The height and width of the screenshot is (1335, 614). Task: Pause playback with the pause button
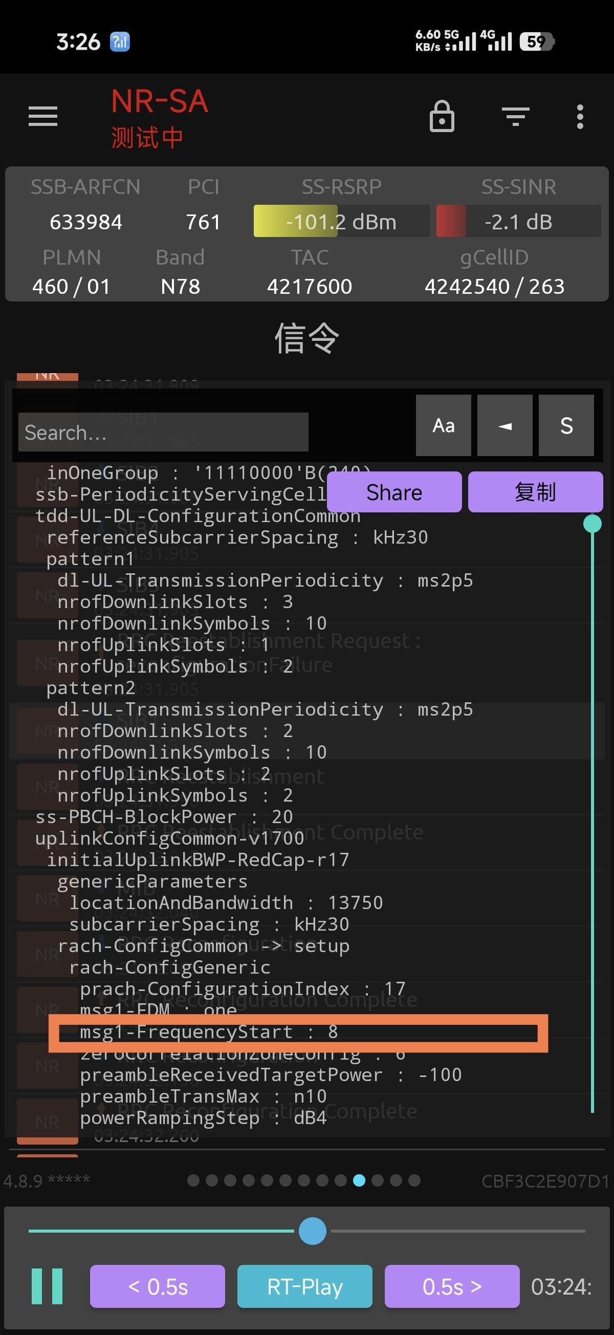point(47,1286)
